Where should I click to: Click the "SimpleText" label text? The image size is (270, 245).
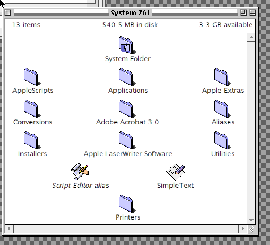pyautogui.click(x=175, y=186)
